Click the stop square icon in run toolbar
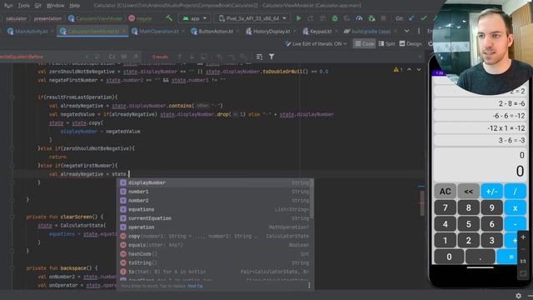 coord(383,18)
